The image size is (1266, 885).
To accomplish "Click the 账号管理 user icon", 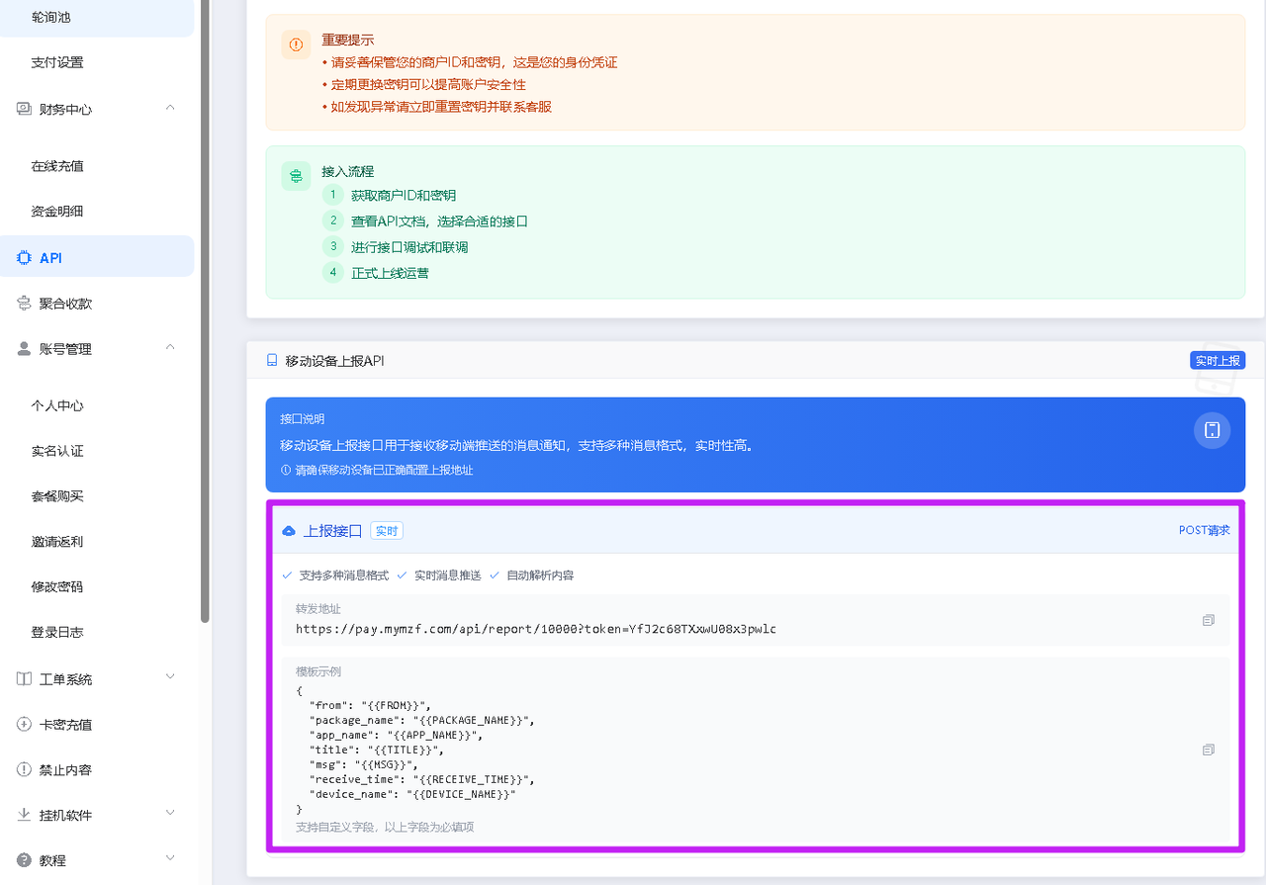I will (22, 348).
